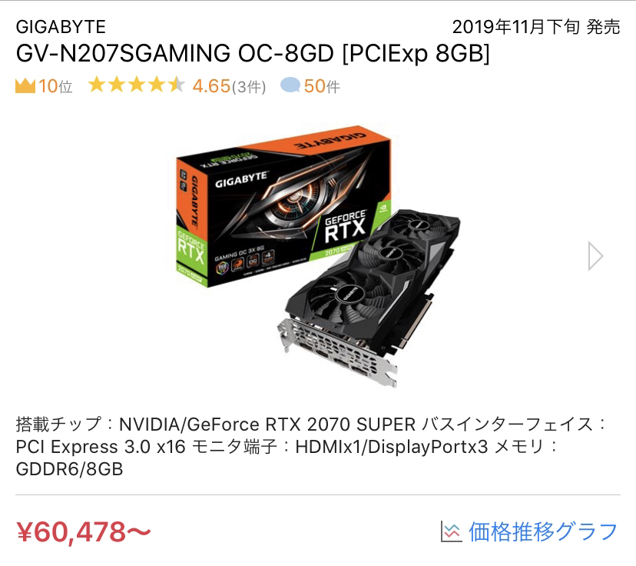Click the GDDR6/8GB memory spec text
Image resolution: width=636 pixels, height=566 pixels.
(69, 469)
